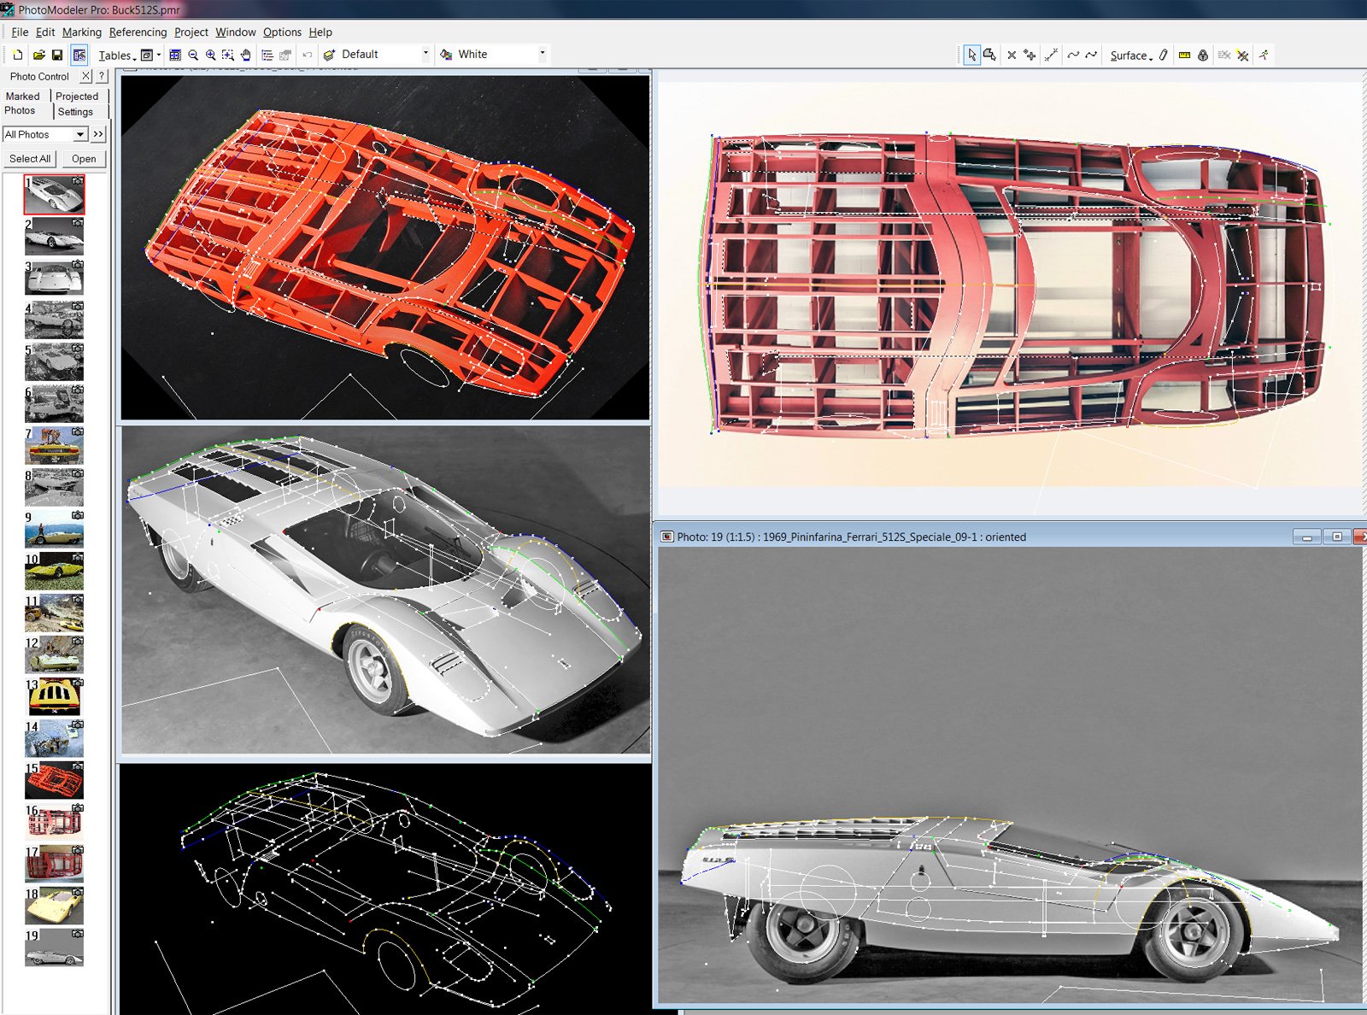
Task: Toggle the Photo Control panel button
Action: coord(79,55)
